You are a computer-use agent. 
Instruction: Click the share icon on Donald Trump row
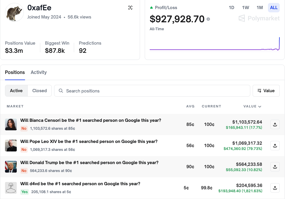(275, 166)
